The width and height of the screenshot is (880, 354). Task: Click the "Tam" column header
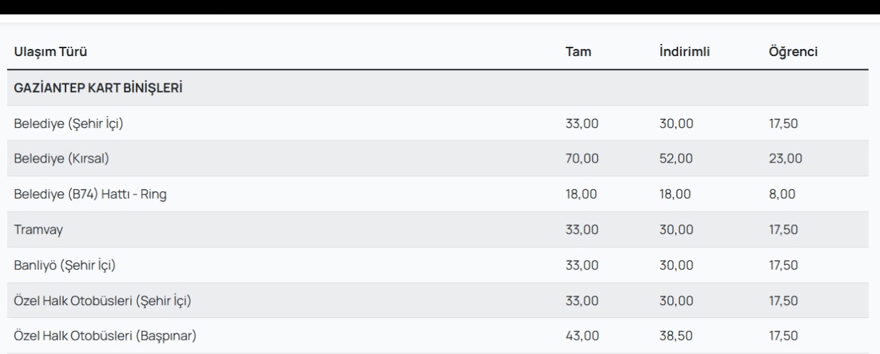click(x=577, y=53)
